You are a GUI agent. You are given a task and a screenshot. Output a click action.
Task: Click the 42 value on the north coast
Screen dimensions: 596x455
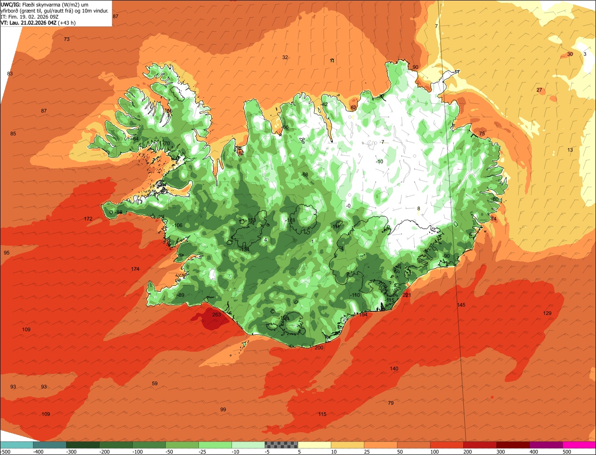325,104
